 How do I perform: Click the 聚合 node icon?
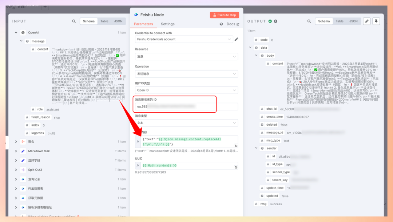click(23, 142)
